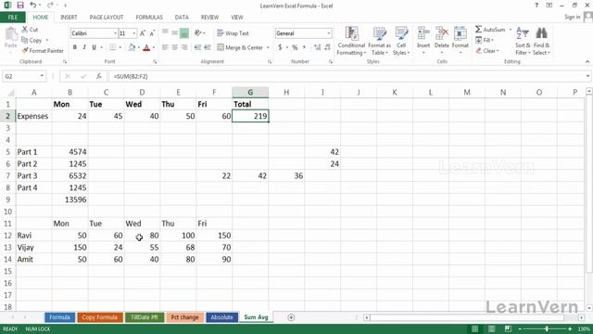Switch to Page Break Preview view

point(508,328)
